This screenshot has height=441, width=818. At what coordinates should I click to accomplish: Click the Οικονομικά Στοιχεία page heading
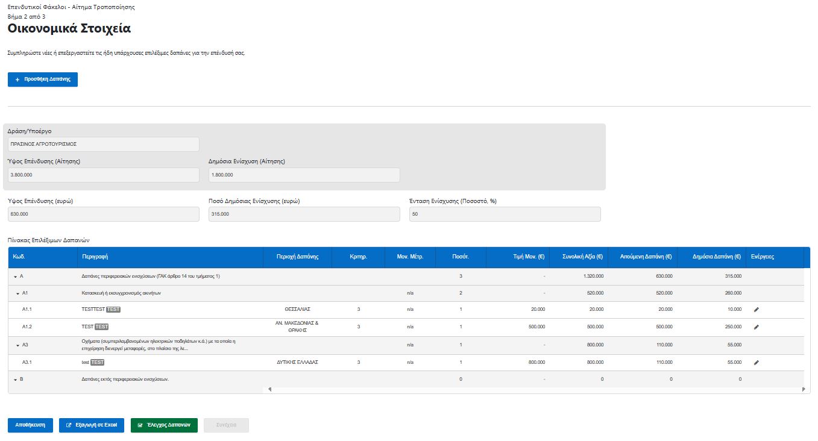point(69,28)
